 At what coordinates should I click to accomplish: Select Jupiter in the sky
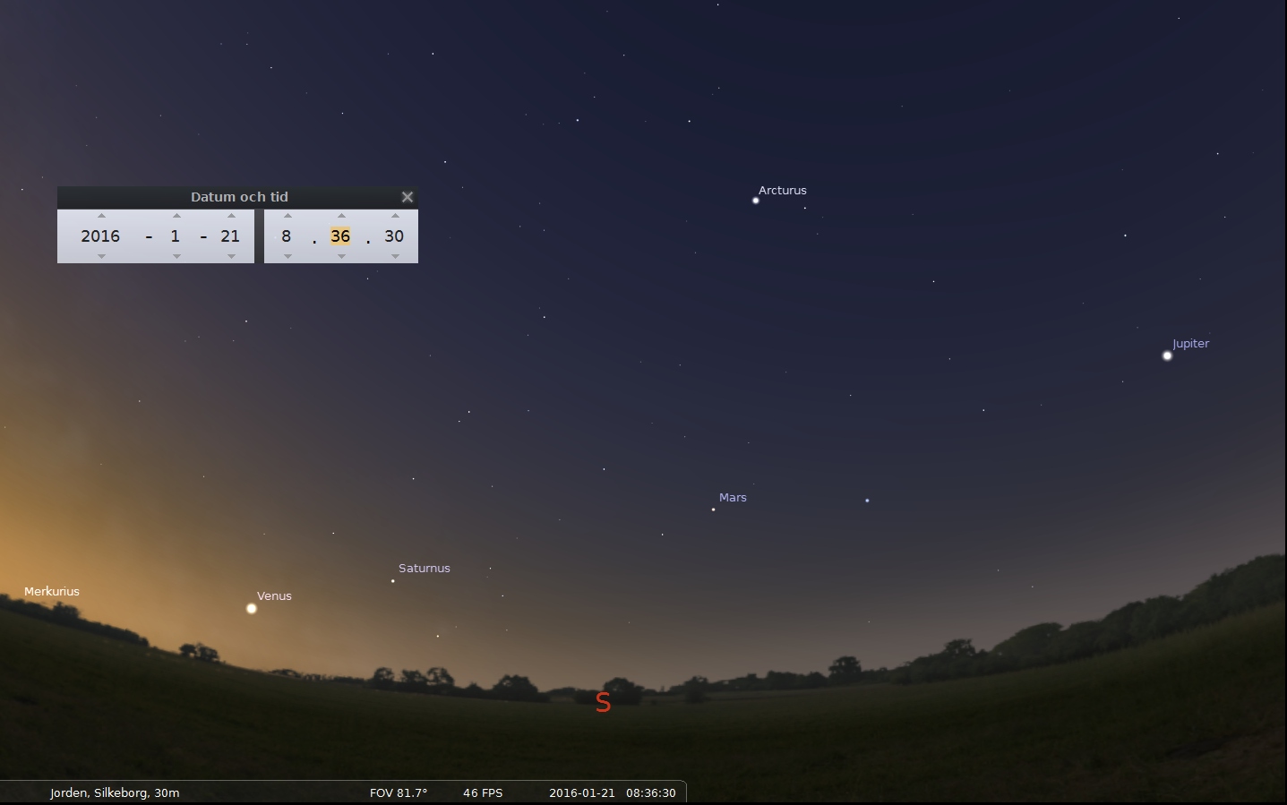(1167, 356)
